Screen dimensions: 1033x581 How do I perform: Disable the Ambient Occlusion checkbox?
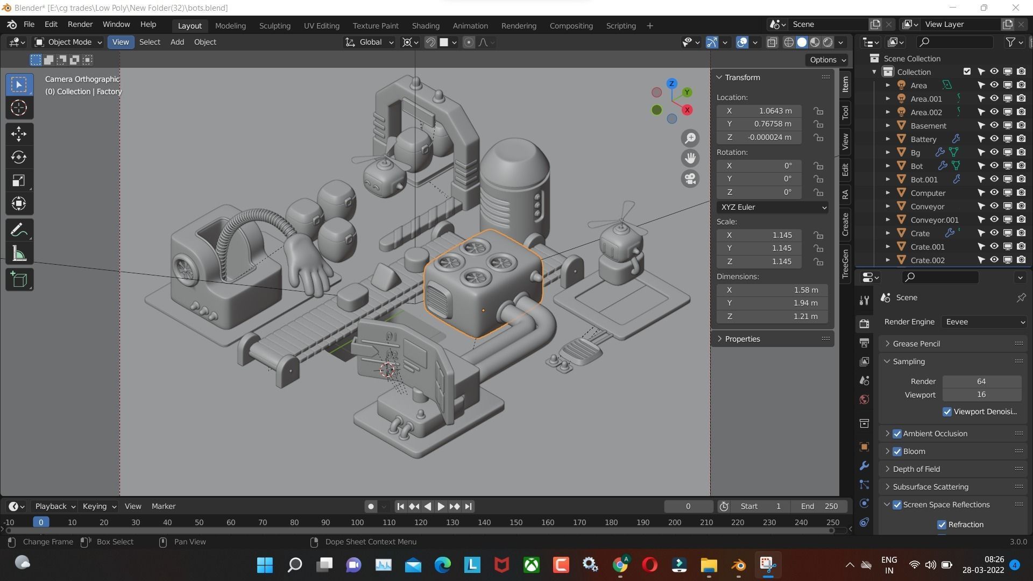click(x=897, y=434)
